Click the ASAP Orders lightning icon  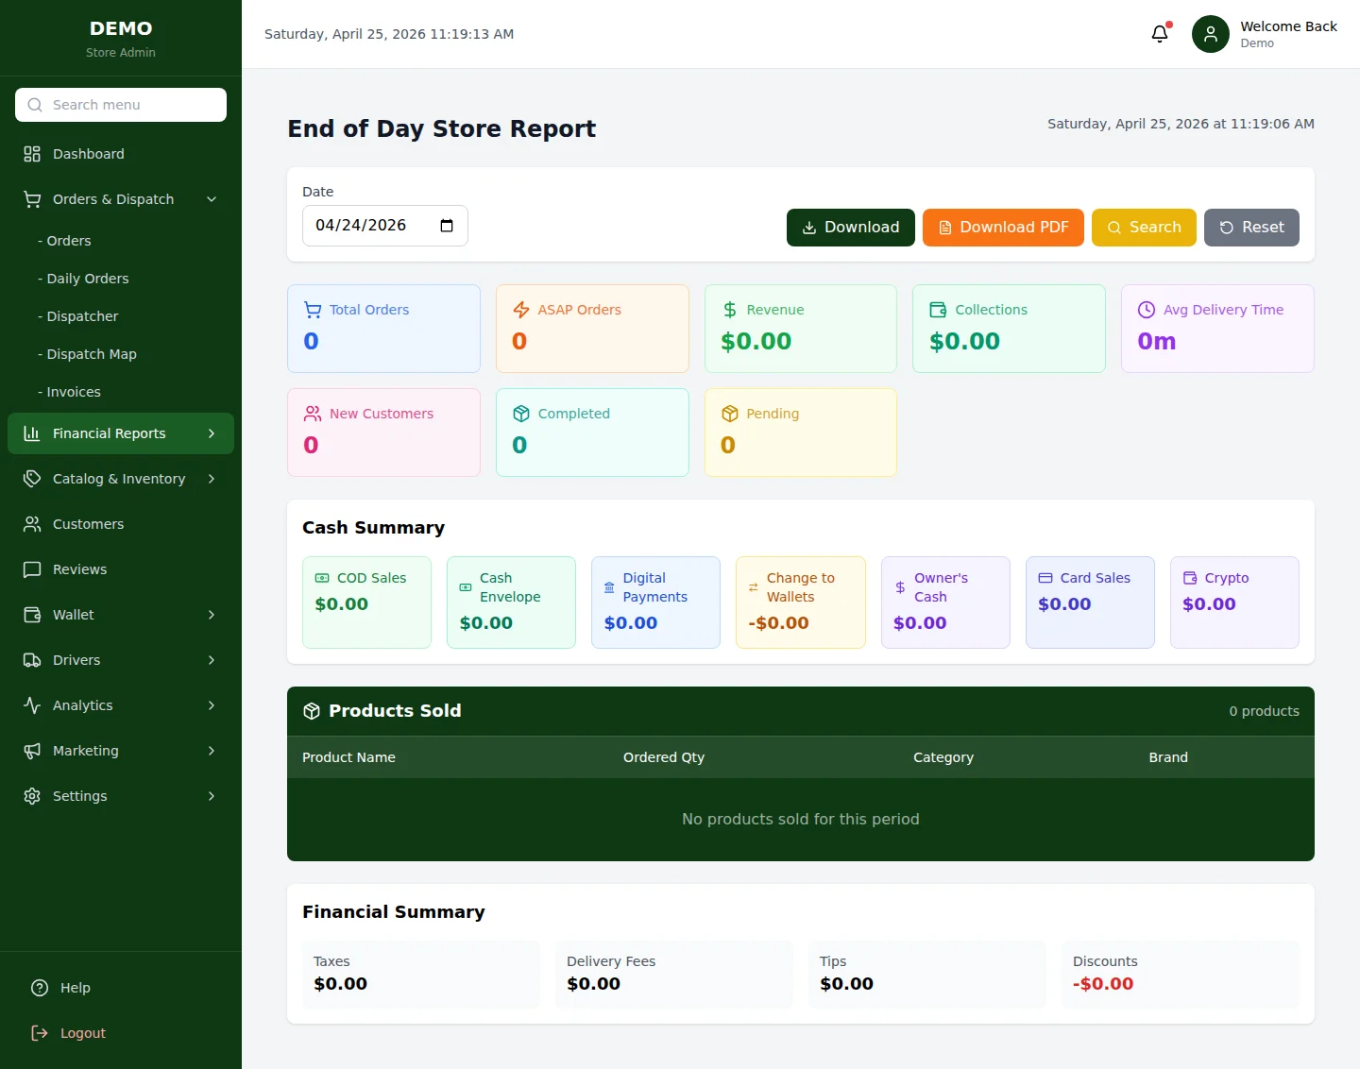click(x=521, y=310)
